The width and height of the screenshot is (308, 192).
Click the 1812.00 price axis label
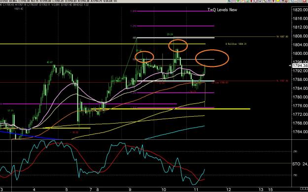click(x=300, y=27)
